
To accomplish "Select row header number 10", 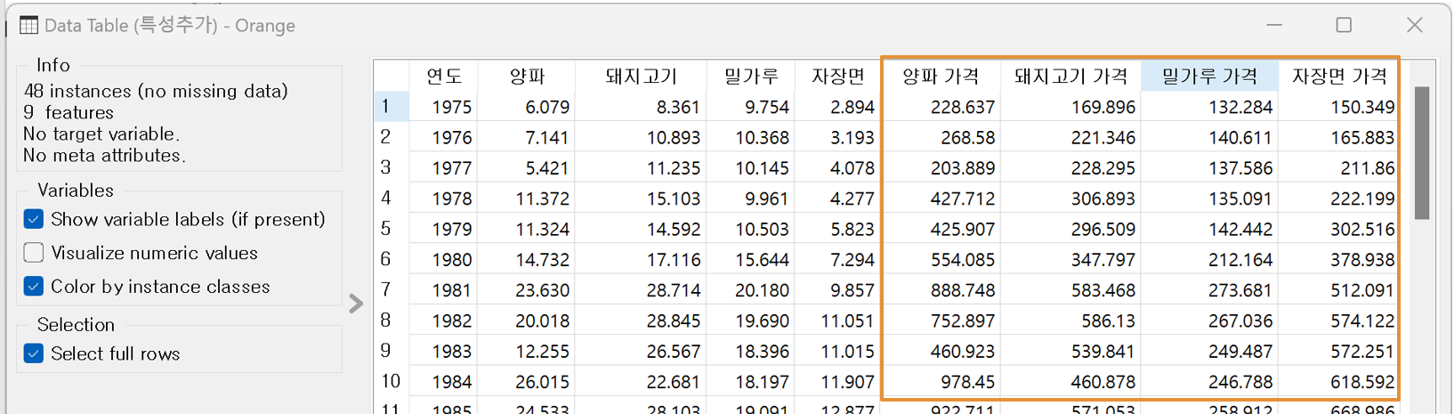I will click(391, 381).
